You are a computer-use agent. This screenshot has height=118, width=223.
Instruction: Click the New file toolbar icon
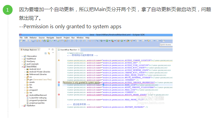tap(21, 41)
